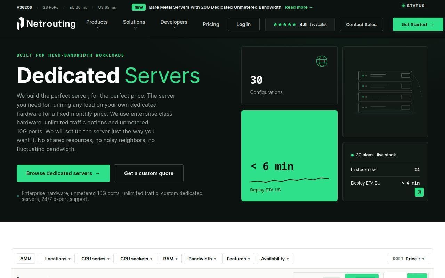This screenshot has width=445, height=278.
Task: Go to the Pricing page
Action: [211, 24]
